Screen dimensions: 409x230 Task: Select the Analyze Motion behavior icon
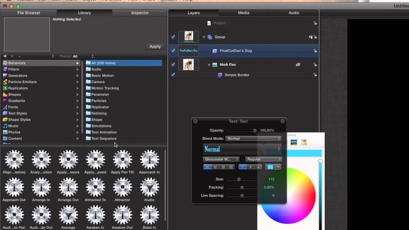[41, 159]
